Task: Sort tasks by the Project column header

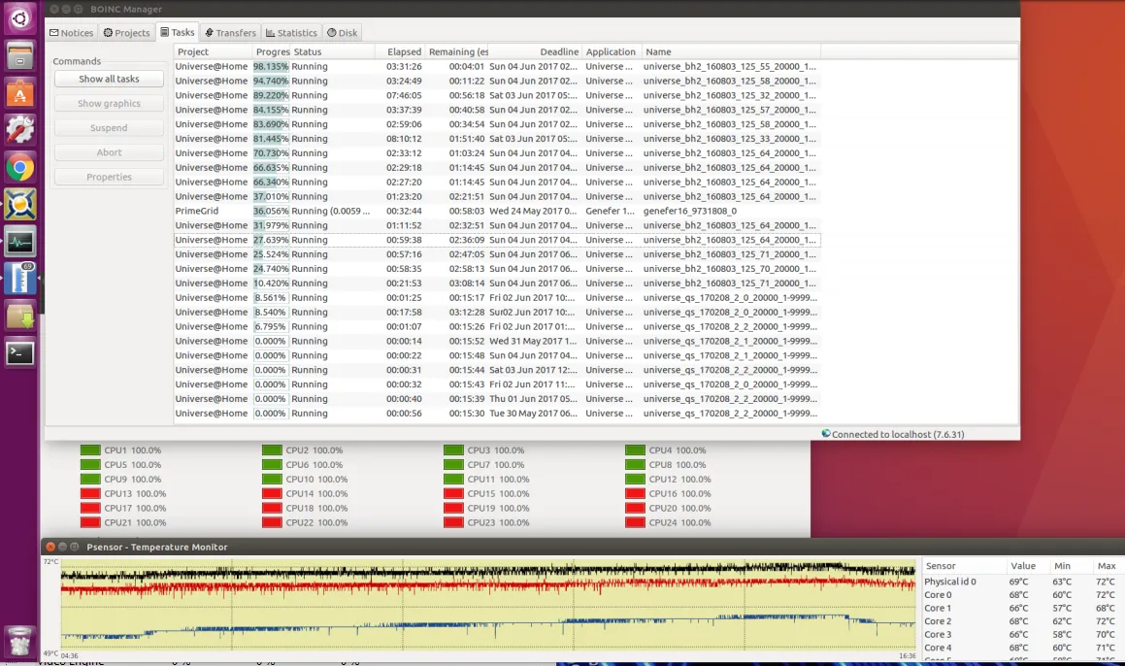Action: (214, 51)
